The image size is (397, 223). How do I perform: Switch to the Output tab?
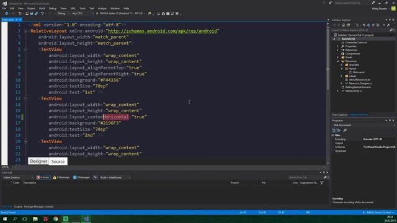click(x=18, y=206)
